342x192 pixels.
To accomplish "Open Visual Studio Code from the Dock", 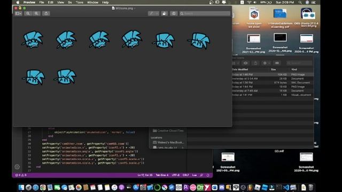I will (286, 187).
